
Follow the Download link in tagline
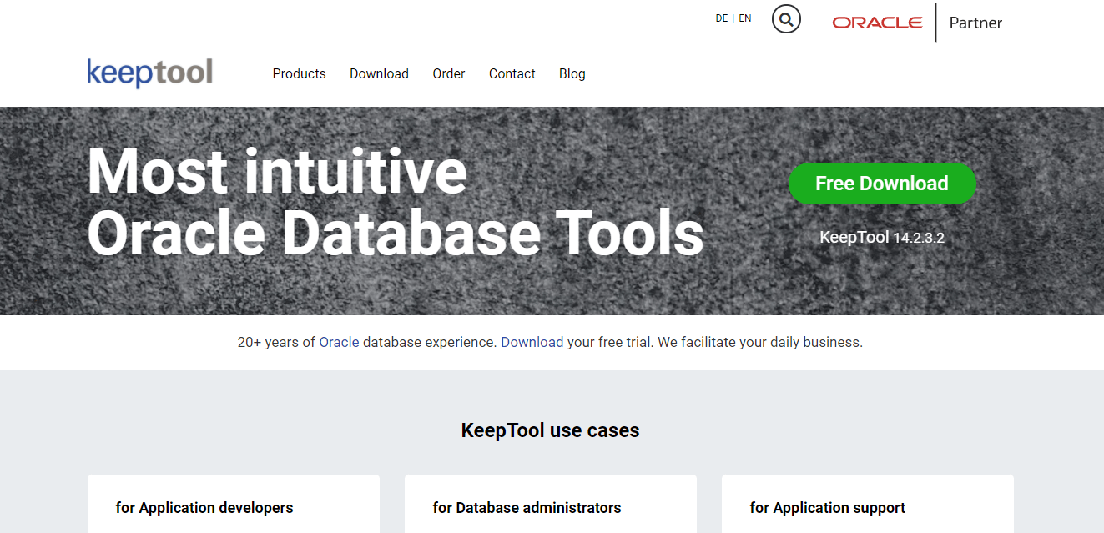pyautogui.click(x=532, y=342)
